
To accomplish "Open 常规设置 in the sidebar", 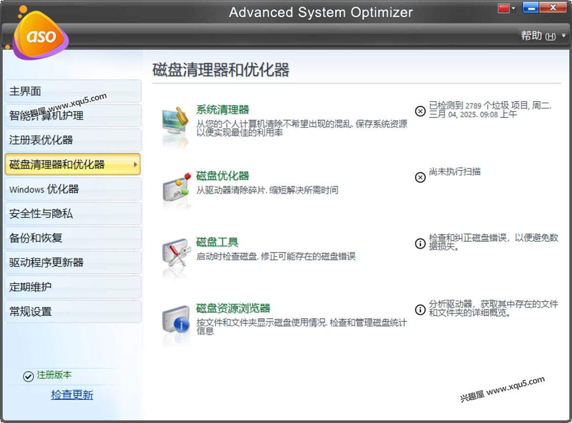I will (73, 312).
